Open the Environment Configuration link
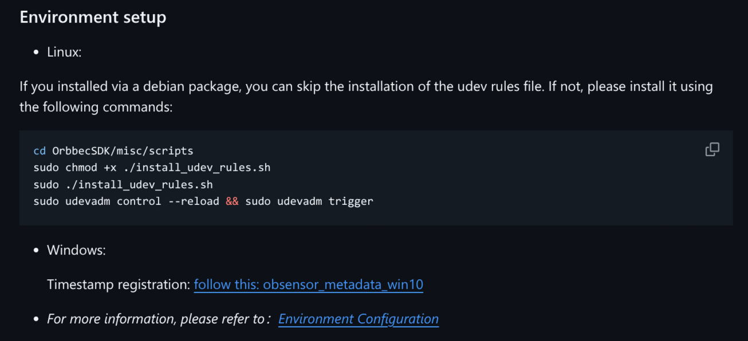The height and width of the screenshot is (341, 748). tap(359, 319)
